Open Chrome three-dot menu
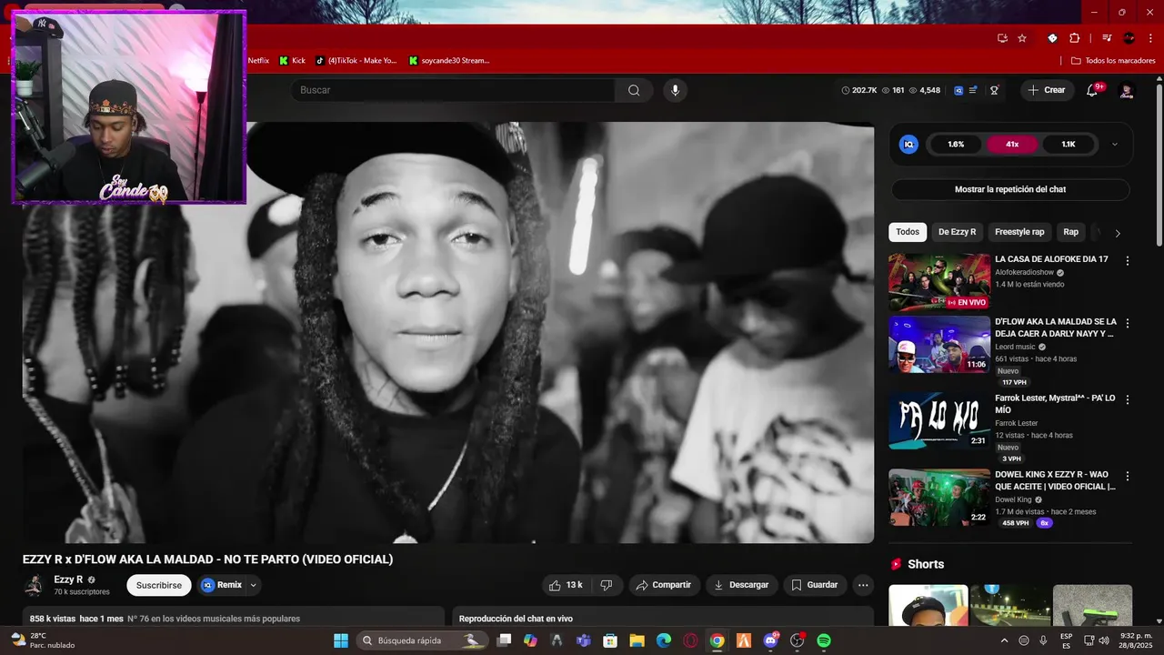 click(1150, 38)
